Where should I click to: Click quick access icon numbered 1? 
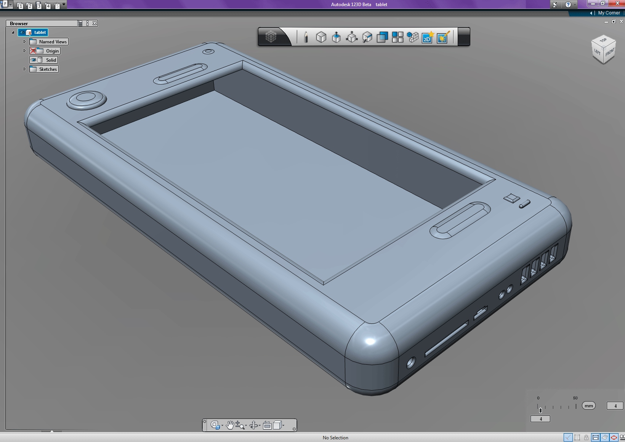20,5
